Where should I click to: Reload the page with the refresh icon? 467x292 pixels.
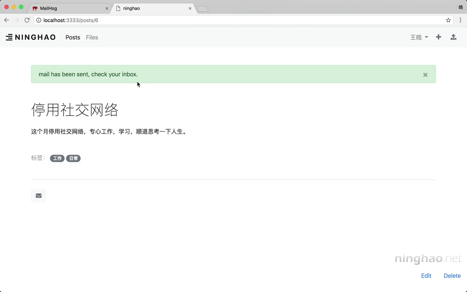27,20
